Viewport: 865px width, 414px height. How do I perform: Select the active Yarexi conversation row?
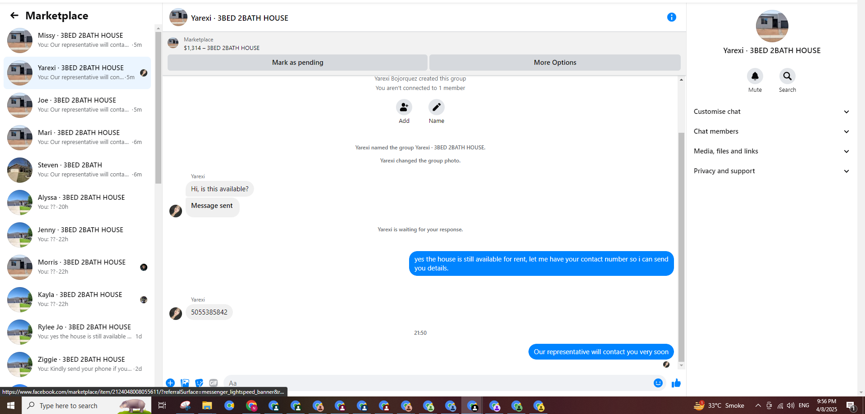click(77, 73)
